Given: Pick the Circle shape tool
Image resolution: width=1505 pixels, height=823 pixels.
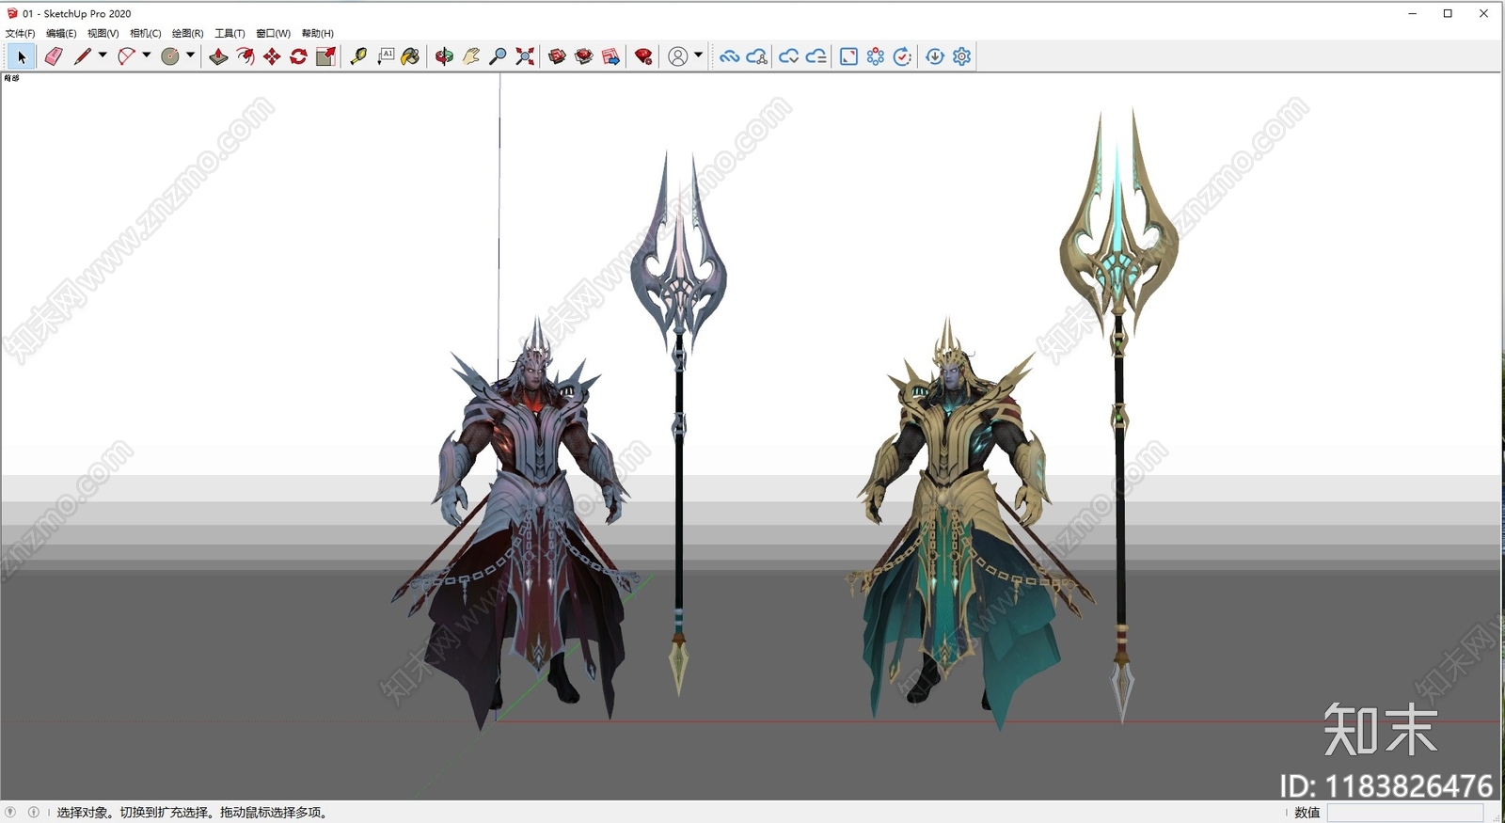Looking at the screenshot, I should (170, 56).
